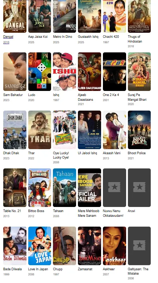Click the Ludo dice poster
Image resolution: width=158 pixels, height=283 pixels.
[39, 72]
